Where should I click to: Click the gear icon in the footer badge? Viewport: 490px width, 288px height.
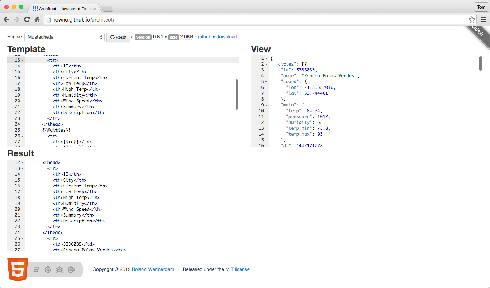(x=47, y=270)
